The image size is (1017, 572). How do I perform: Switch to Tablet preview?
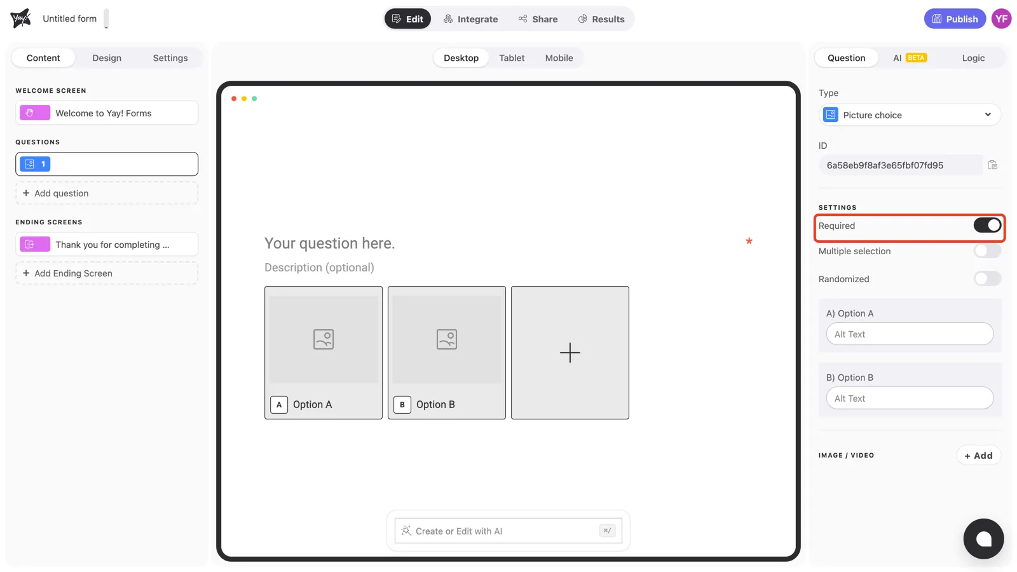click(x=512, y=58)
